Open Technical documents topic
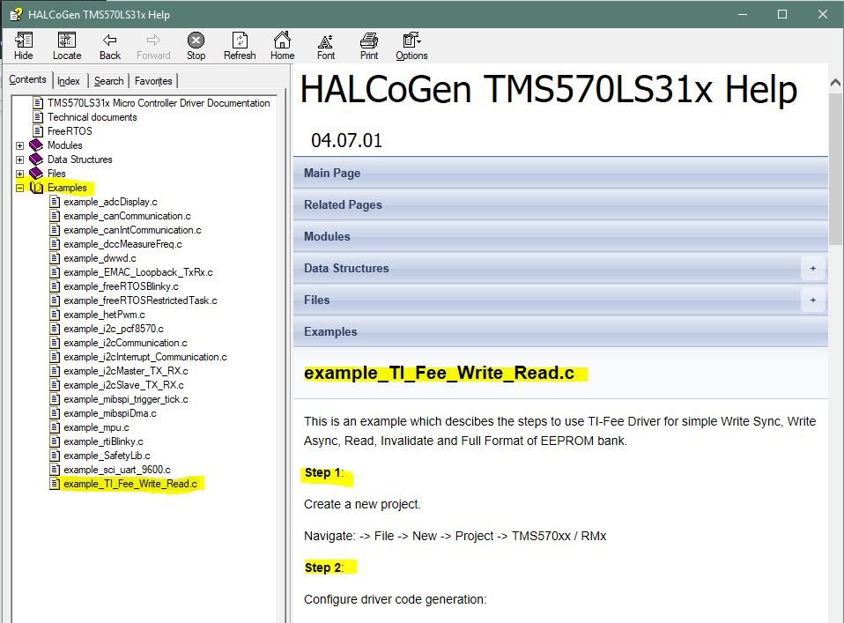The image size is (844, 623). pos(92,117)
